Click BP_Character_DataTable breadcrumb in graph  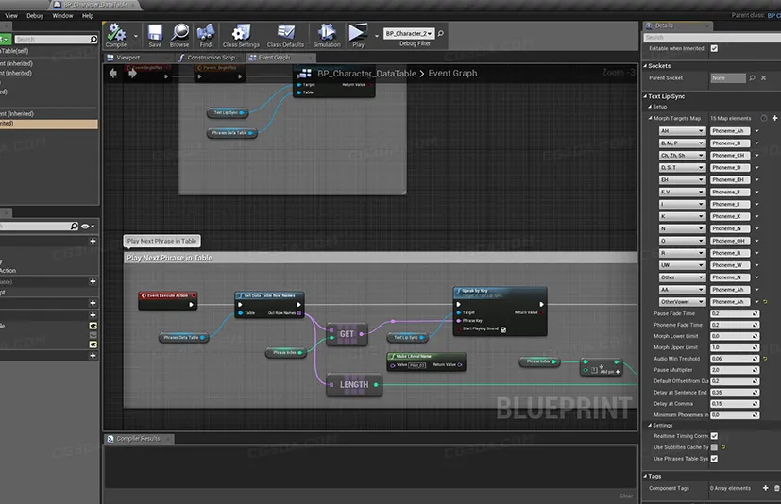pyautogui.click(x=366, y=74)
